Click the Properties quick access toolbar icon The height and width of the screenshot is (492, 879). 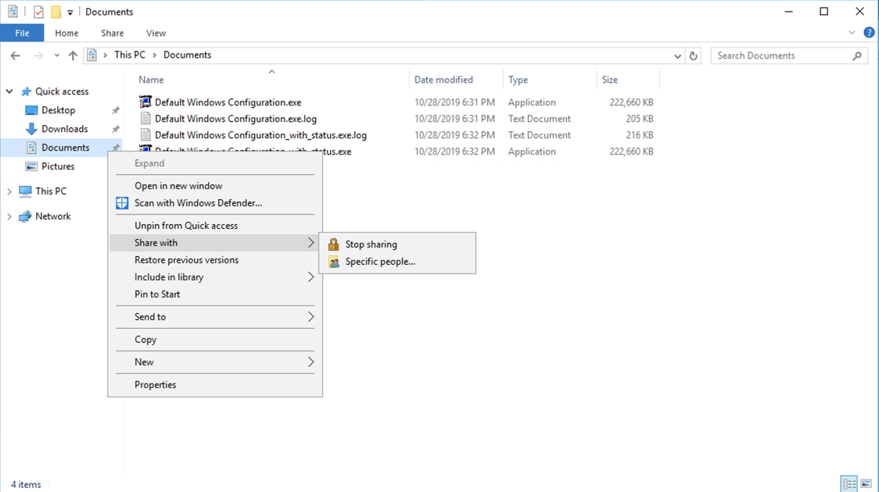click(38, 12)
